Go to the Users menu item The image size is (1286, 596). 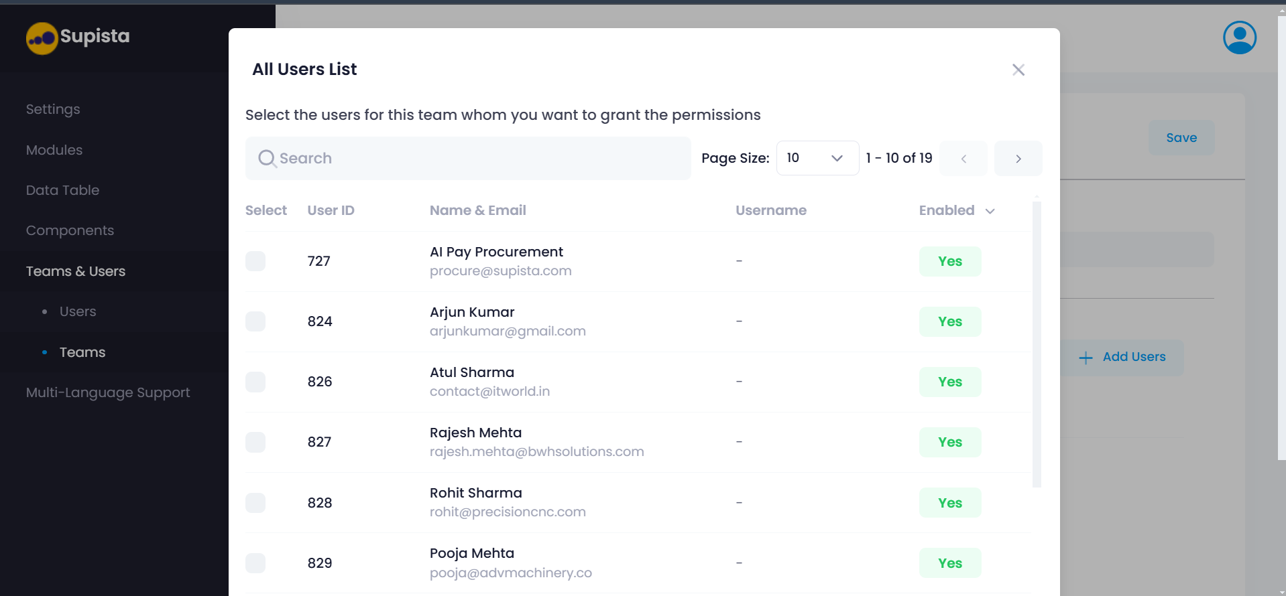(x=77, y=311)
